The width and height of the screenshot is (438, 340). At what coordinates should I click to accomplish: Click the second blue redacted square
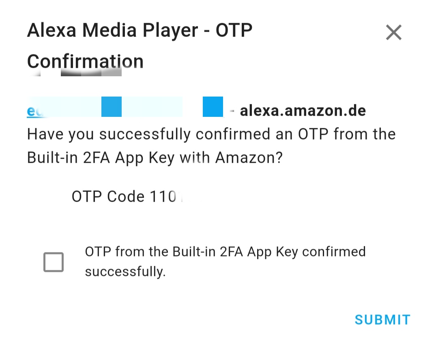(x=213, y=107)
